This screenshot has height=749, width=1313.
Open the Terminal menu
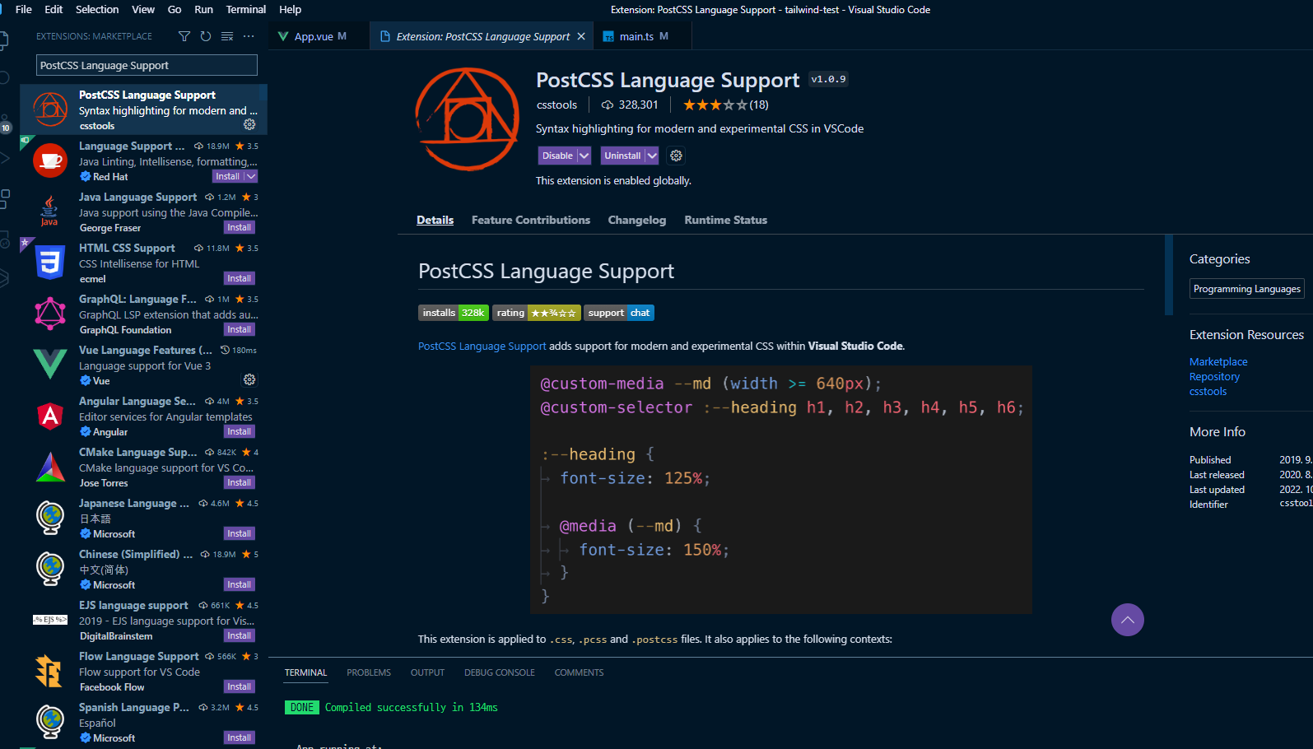pos(246,10)
